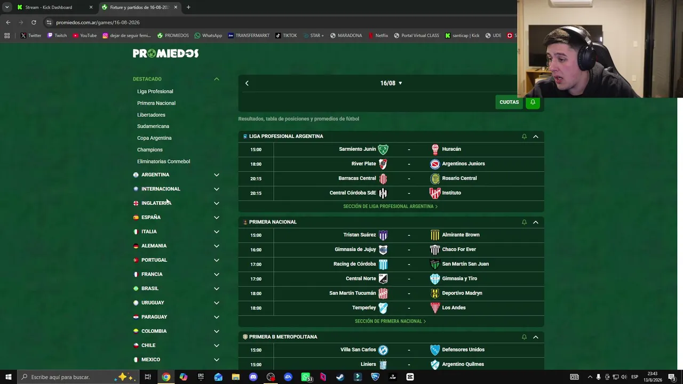This screenshot has width=683, height=384.
Task: Click the Windows taskbar search box
Action: point(78,377)
